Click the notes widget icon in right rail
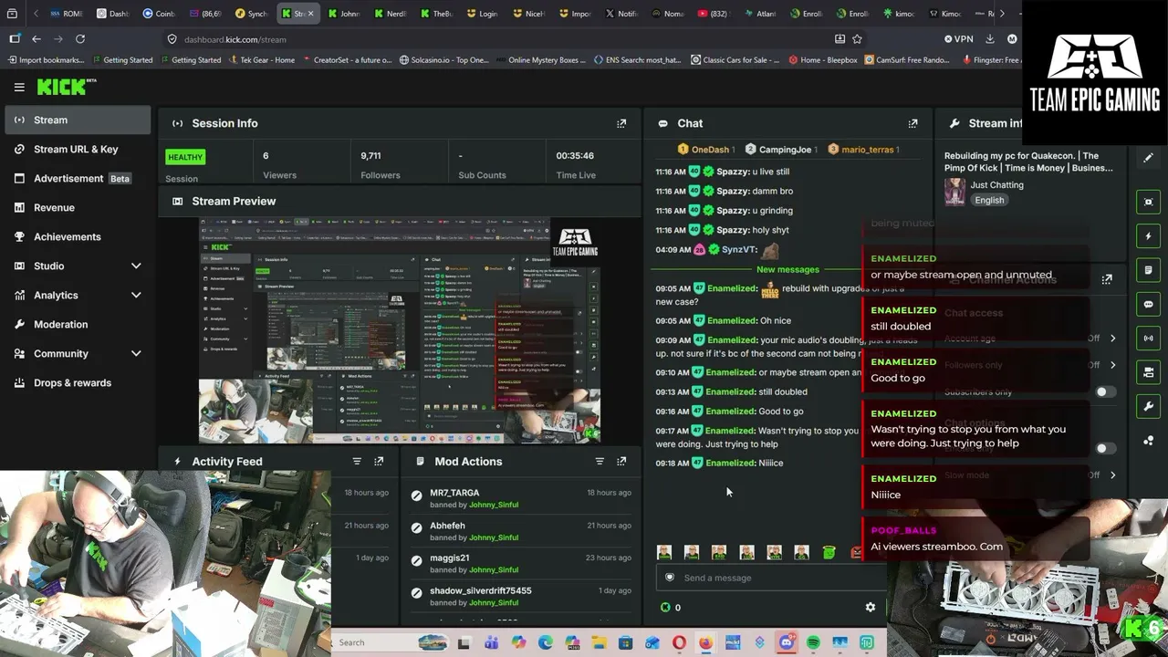Viewport: 1168px width, 657px height. (x=1149, y=270)
